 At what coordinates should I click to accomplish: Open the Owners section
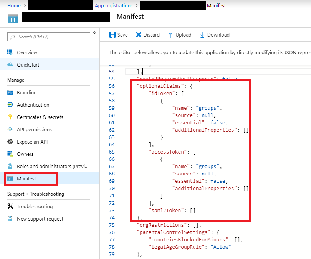coord(25,154)
